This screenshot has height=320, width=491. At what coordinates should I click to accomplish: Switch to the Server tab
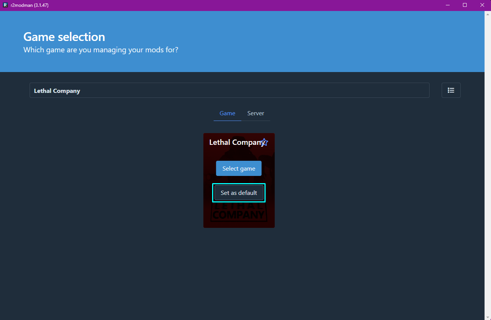pos(256,113)
